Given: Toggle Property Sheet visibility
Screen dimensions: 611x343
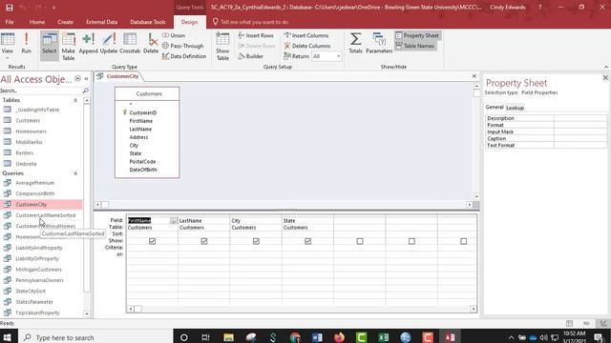Looking at the screenshot, I should pos(417,35).
